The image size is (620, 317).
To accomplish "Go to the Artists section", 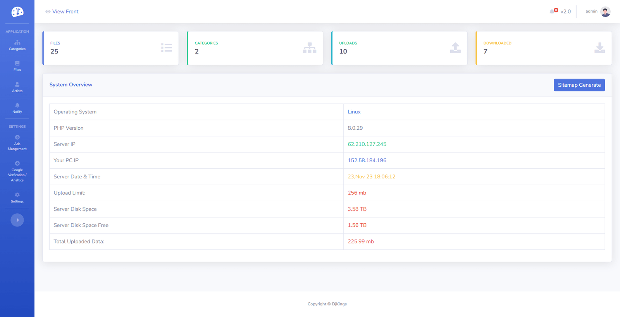I will (x=17, y=87).
